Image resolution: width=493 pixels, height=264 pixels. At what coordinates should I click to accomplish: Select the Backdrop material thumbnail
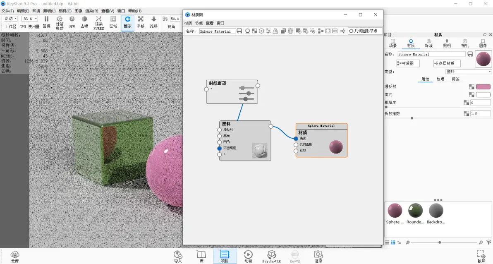(x=436, y=211)
